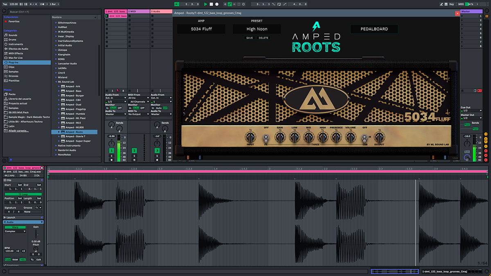The image size is (491, 276).
Task: Expand the Native Instruments folder
Action: (56, 146)
